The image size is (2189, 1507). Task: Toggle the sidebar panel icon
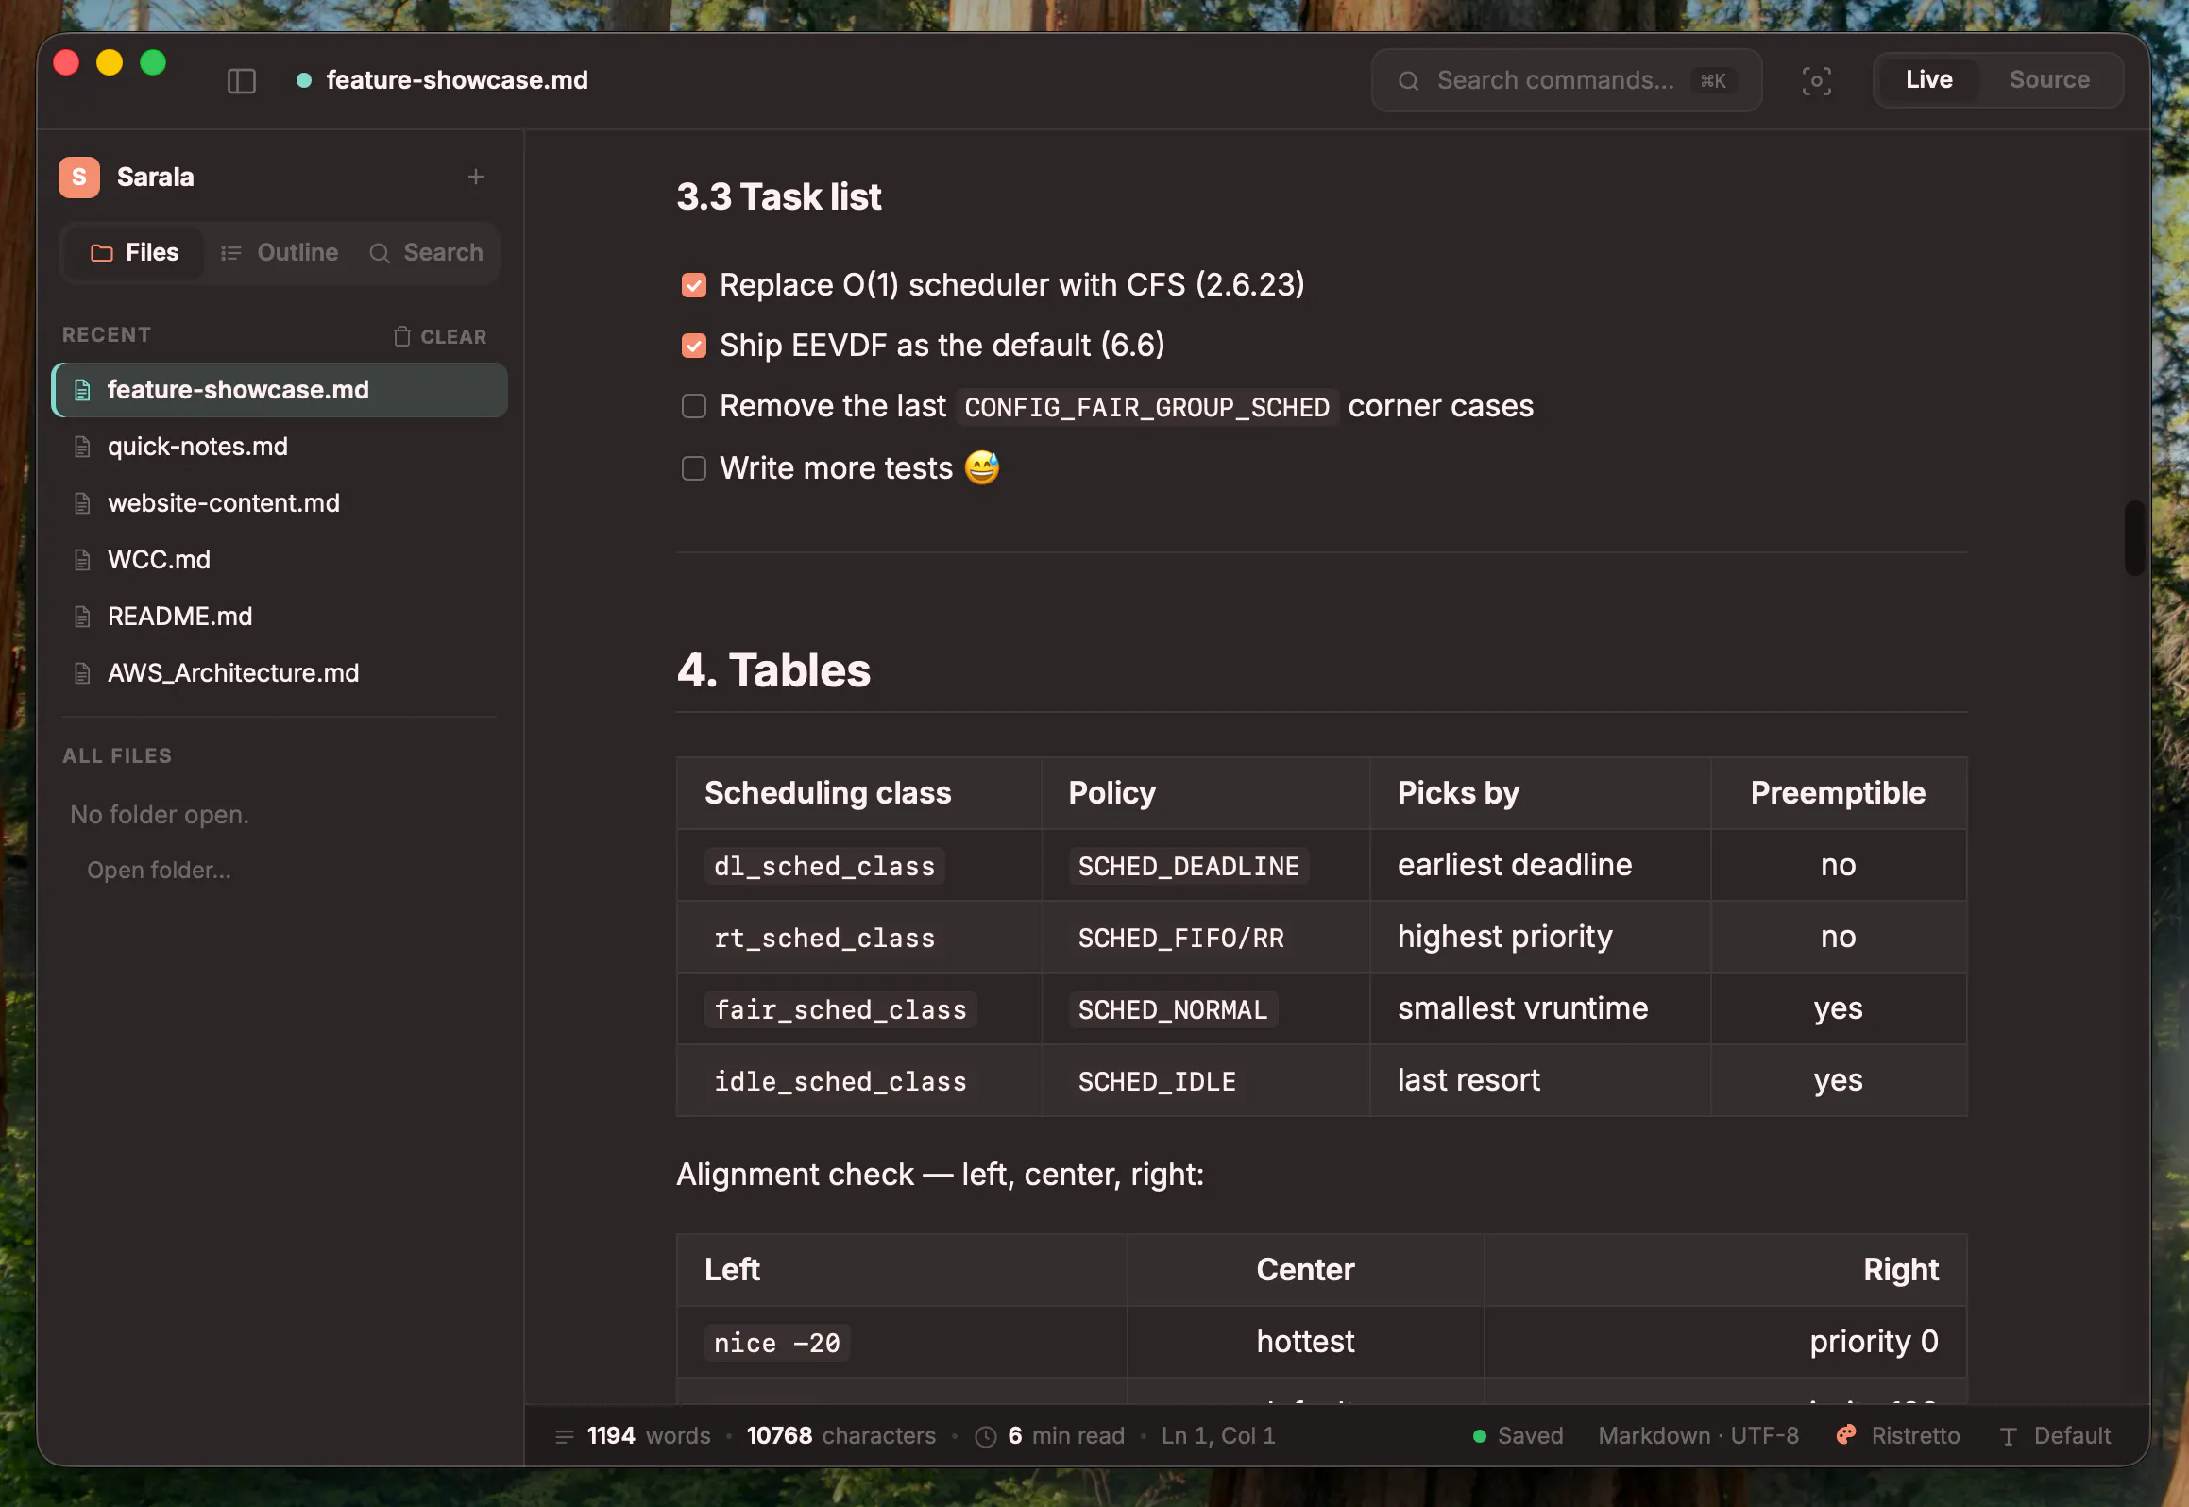242,81
